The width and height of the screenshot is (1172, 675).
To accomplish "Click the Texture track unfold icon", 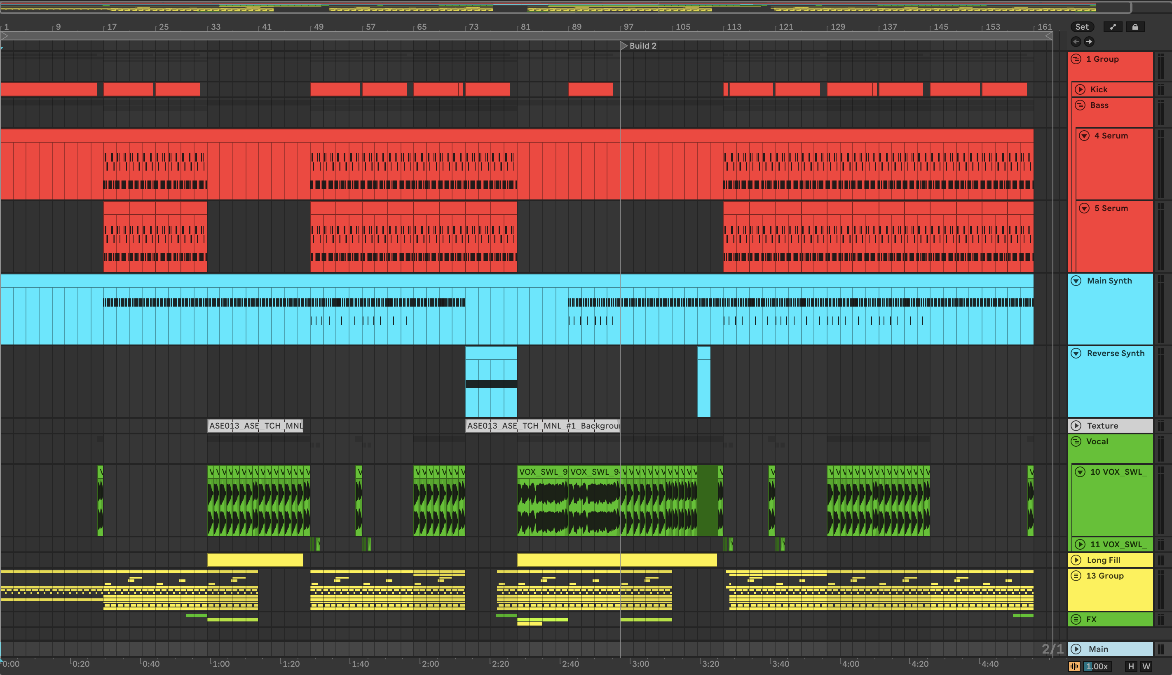I will (x=1076, y=426).
